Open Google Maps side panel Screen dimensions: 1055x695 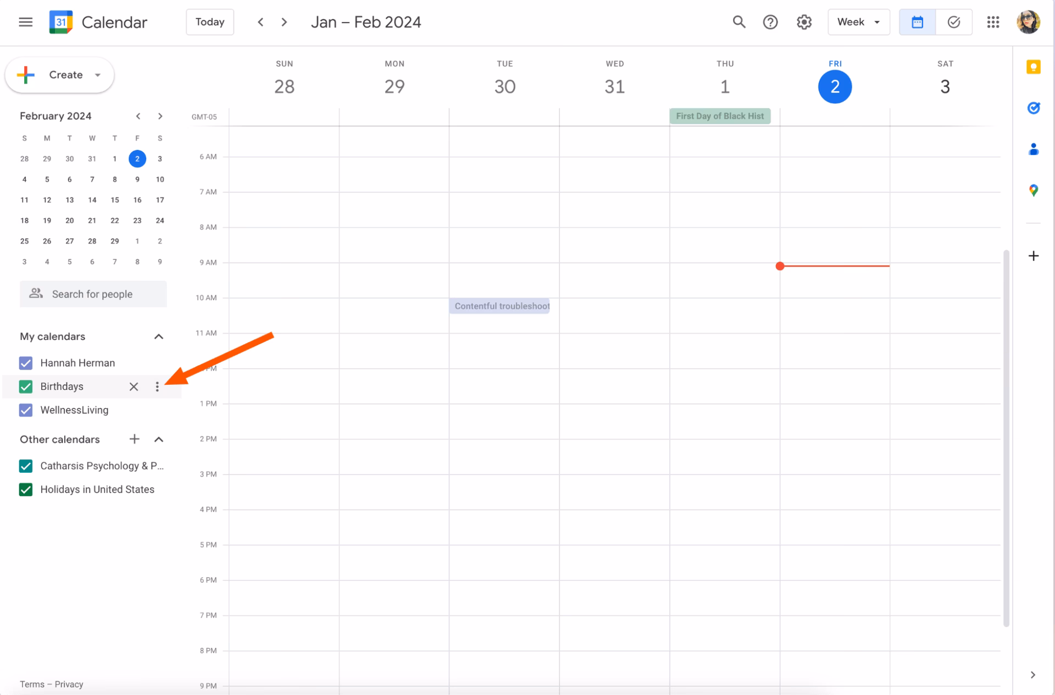click(1034, 190)
